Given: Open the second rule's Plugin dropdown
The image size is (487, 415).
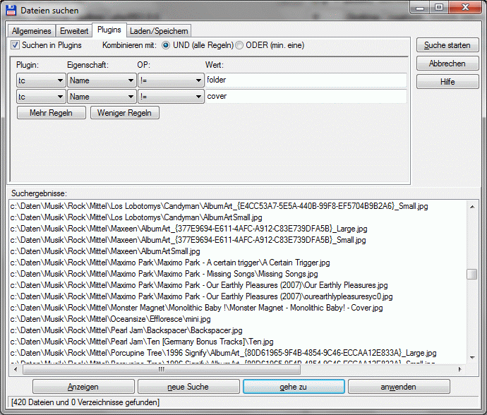Looking at the screenshot, I should (x=40, y=97).
